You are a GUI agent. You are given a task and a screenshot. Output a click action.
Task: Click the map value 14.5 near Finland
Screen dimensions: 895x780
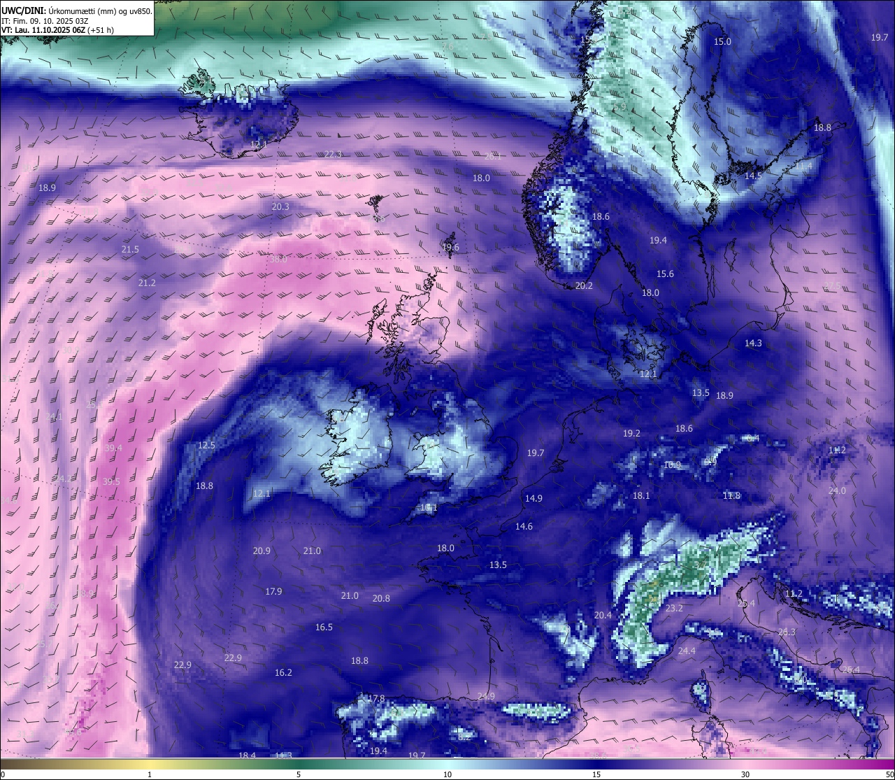[x=753, y=176]
